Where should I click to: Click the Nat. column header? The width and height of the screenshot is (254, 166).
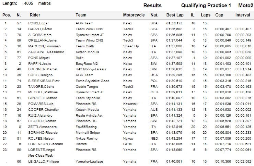154,15
